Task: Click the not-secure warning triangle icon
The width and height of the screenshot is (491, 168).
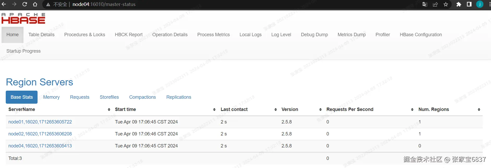Action: [x=48, y=4]
